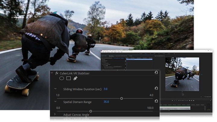The height and width of the screenshot is (122, 217).
Task: Collapse the CyberLink VR Stabilizer effect
Action: click(x=52, y=73)
